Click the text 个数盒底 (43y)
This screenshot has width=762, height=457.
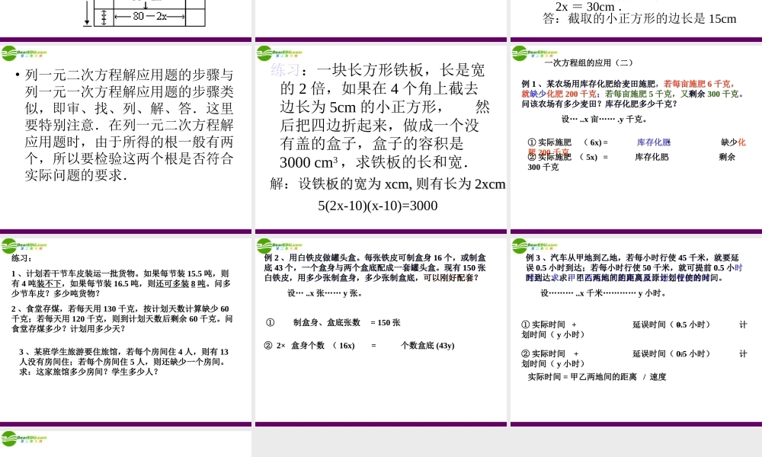427,346
